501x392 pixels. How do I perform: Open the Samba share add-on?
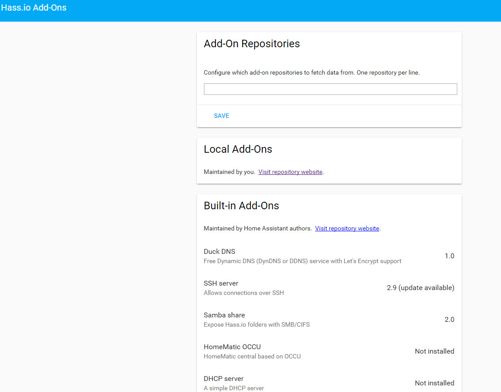[224, 315]
